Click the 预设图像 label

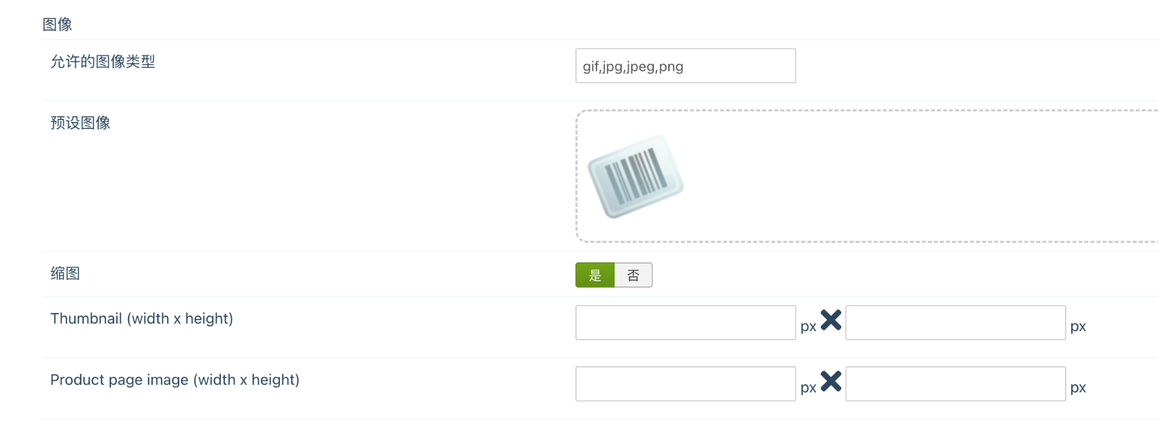click(80, 123)
